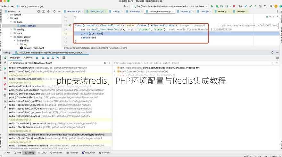Select redis.(*Client).Process stack frame
This screenshot has width=282, height=157.
(x=47, y=127)
